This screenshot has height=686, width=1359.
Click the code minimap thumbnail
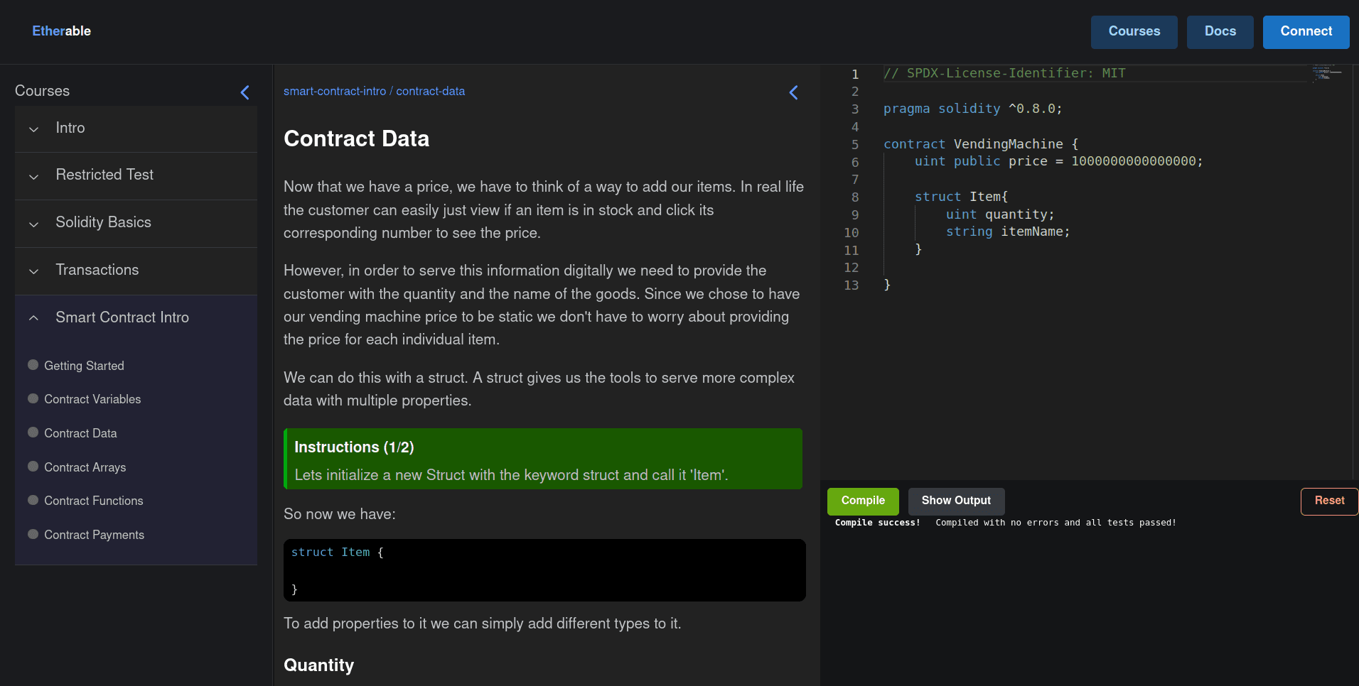pos(1326,72)
